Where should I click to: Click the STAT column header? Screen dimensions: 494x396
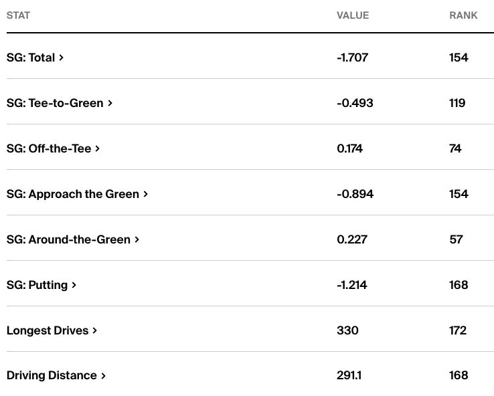tap(18, 15)
